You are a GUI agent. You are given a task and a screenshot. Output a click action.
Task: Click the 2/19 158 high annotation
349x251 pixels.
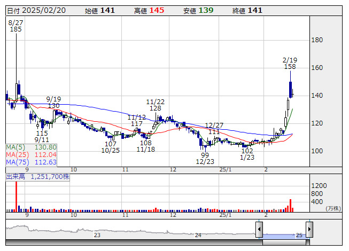290,64
